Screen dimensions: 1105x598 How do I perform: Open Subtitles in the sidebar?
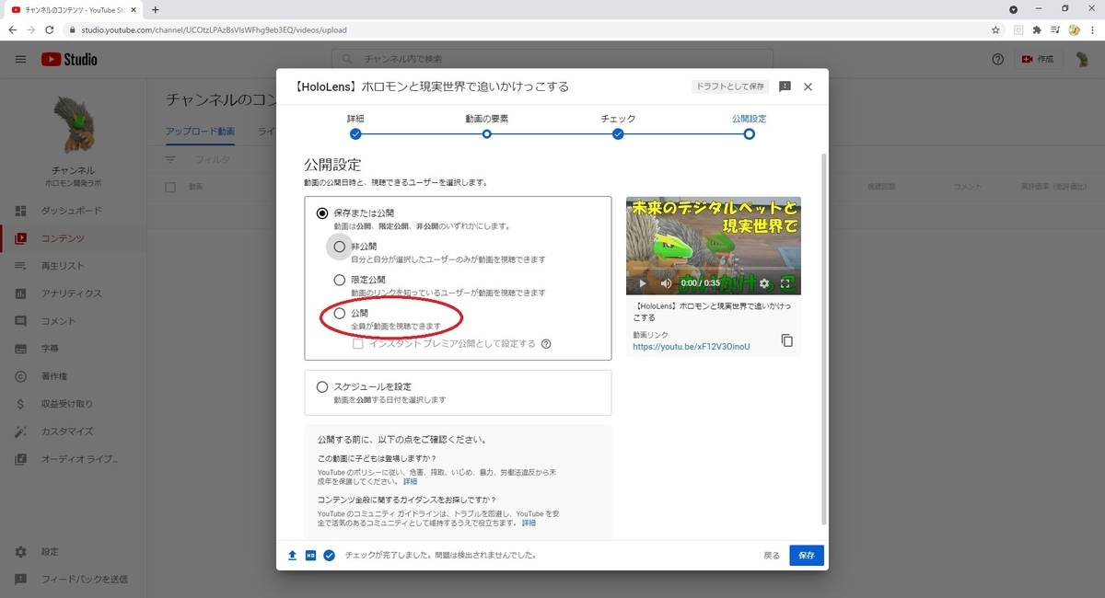click(x=69, y=349)
